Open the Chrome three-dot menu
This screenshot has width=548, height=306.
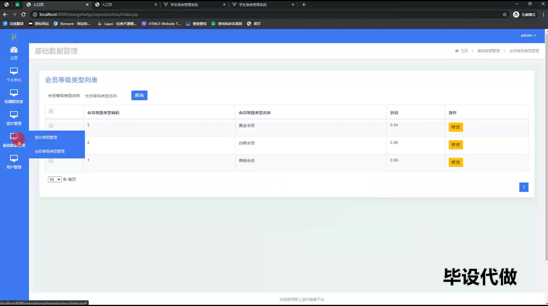click(543, 15)
